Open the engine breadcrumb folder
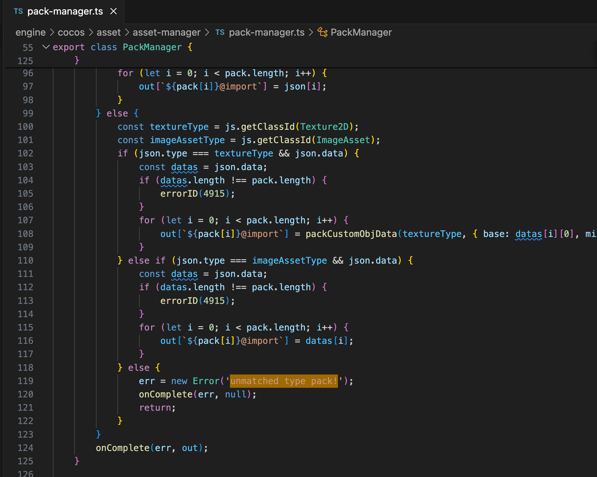The image size is (597, 477). pyautogui.click(x=30, y=32)
